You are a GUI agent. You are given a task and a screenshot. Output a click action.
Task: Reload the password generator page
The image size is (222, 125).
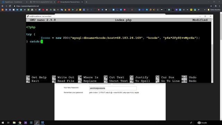pyautogui.click(x=10, y=6)
